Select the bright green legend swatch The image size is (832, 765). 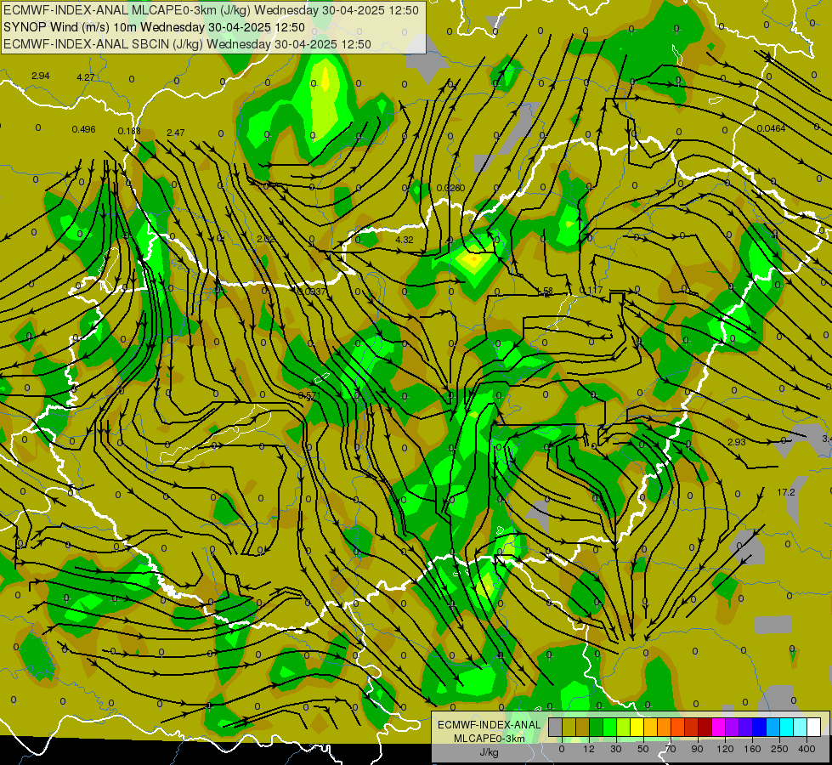point(609,727)
